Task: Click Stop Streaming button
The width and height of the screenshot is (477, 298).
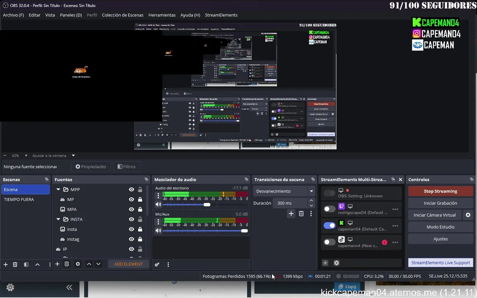Action: (441, 191)
